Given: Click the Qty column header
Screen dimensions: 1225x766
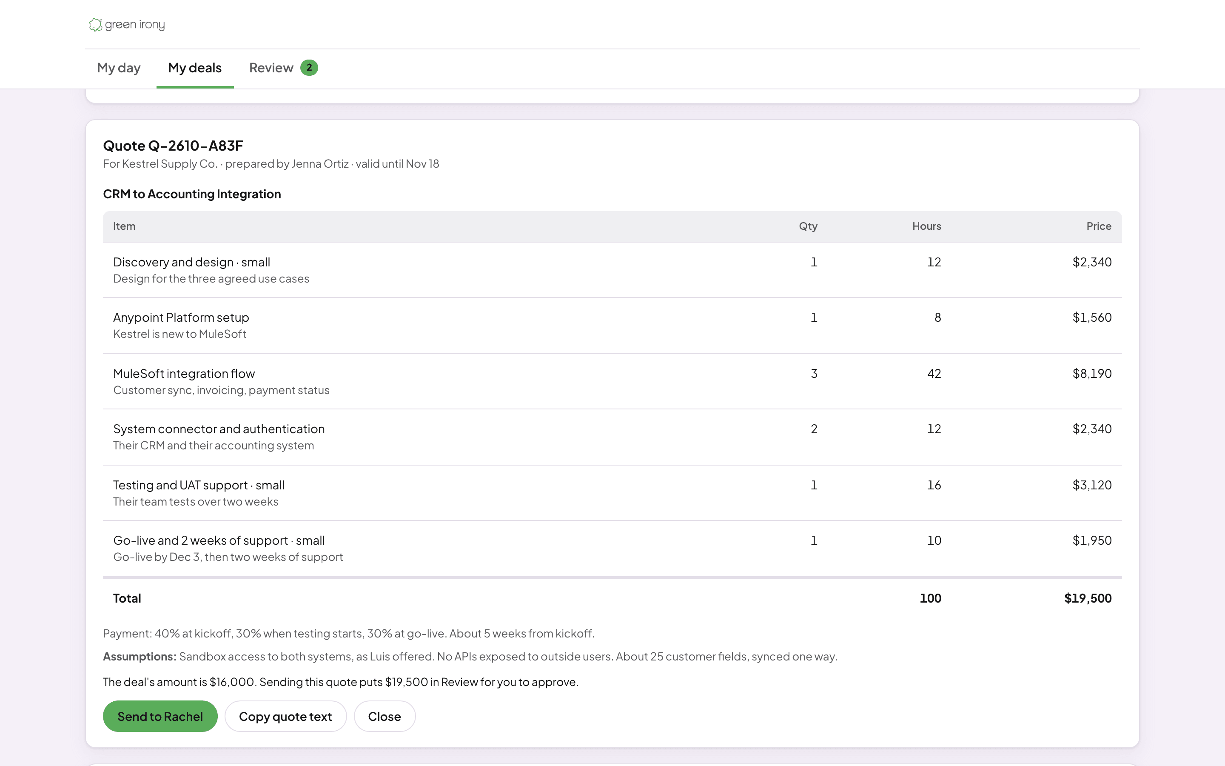Looking at the screenshot, I should [808, 226].
